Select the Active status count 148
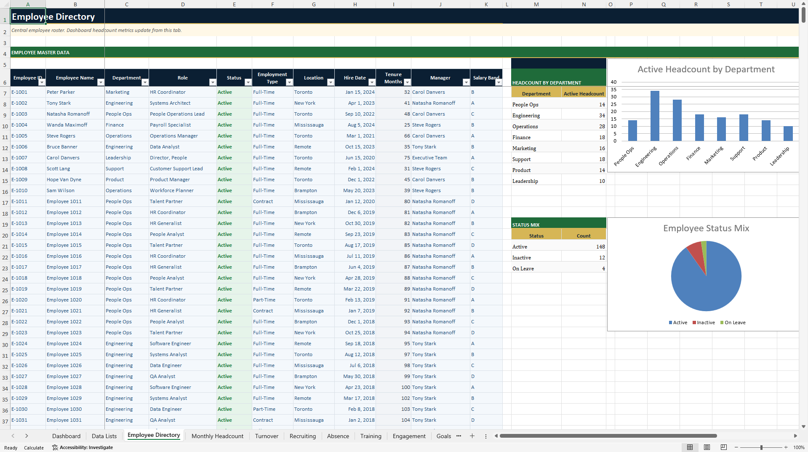The width and height of the screenshot is (808, 452). [x=584, y=247]
